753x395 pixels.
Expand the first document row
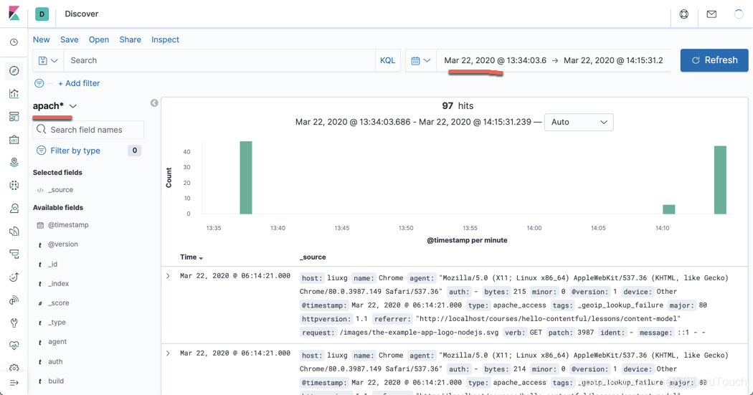point(168,276)
